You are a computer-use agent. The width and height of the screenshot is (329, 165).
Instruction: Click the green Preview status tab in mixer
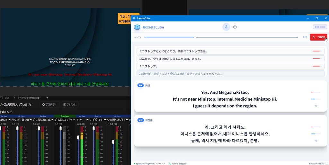[x=65, y=116]
